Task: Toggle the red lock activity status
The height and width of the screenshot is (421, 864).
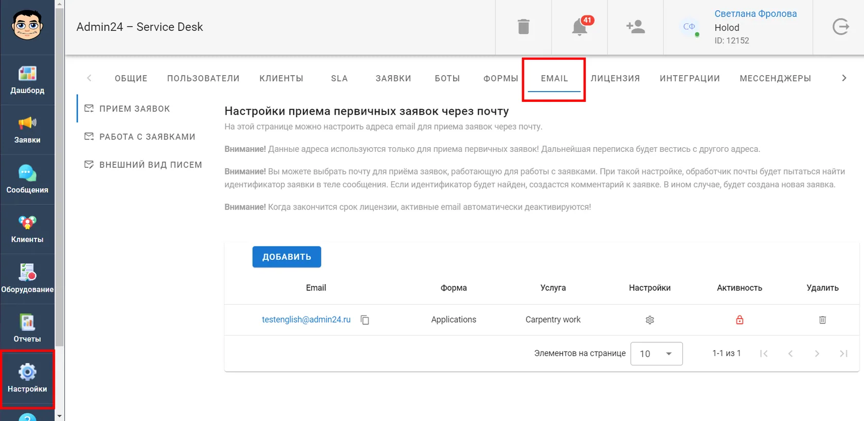Action: pos(740,320)
